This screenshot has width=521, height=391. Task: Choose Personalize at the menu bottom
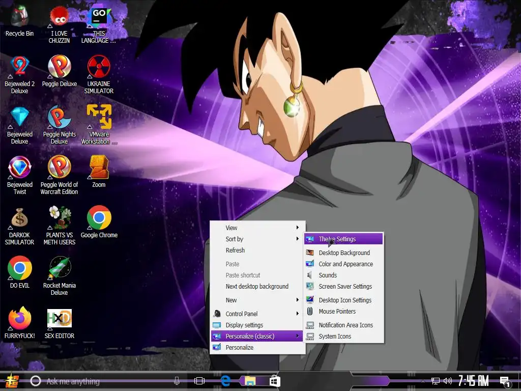(x=257, y=347)
